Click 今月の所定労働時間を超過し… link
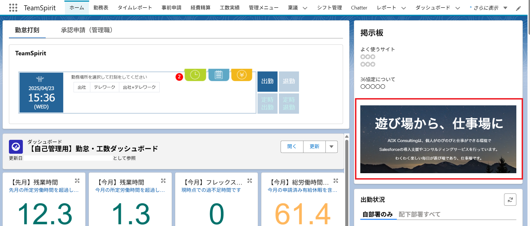 (130, 190)
